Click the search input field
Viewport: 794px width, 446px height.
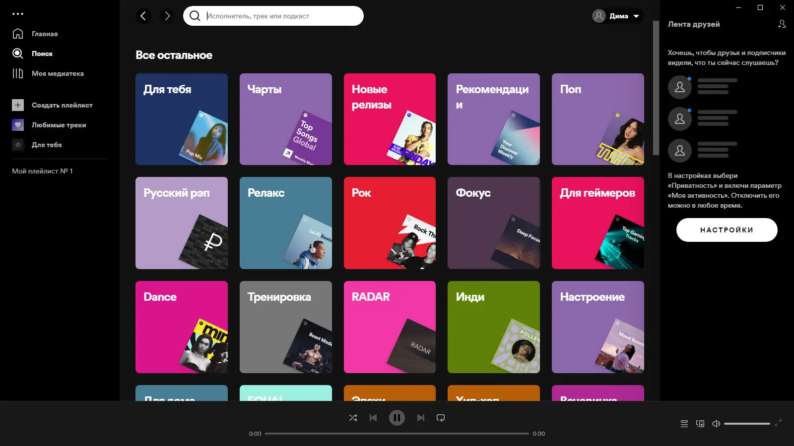click(x=273, y=16)
